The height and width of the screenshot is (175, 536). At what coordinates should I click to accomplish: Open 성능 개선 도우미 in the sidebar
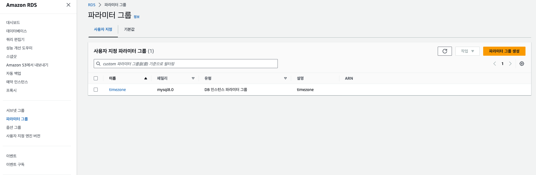click(x=19, y=48)
